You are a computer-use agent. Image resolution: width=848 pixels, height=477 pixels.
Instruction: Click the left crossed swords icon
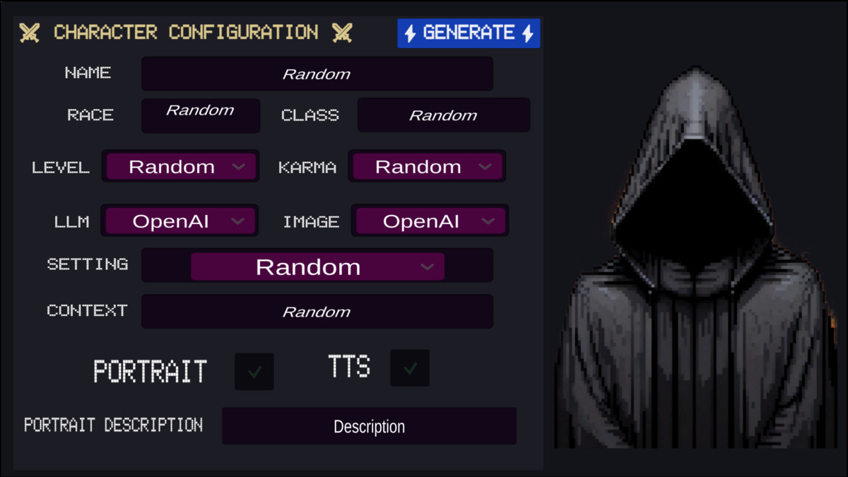pos(29,33)
